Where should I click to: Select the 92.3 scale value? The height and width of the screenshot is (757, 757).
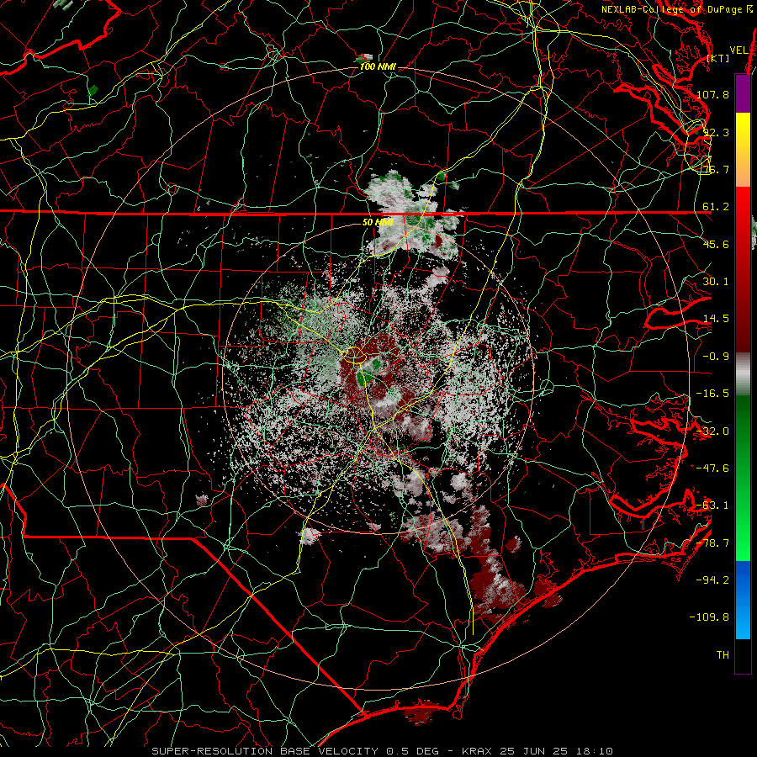click(x=716, y=132)
